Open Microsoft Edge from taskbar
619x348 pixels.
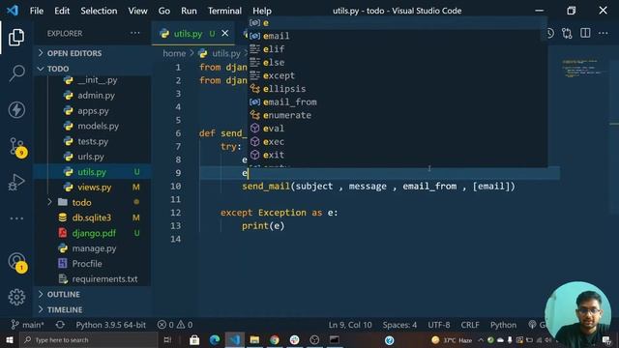[215, 339]
